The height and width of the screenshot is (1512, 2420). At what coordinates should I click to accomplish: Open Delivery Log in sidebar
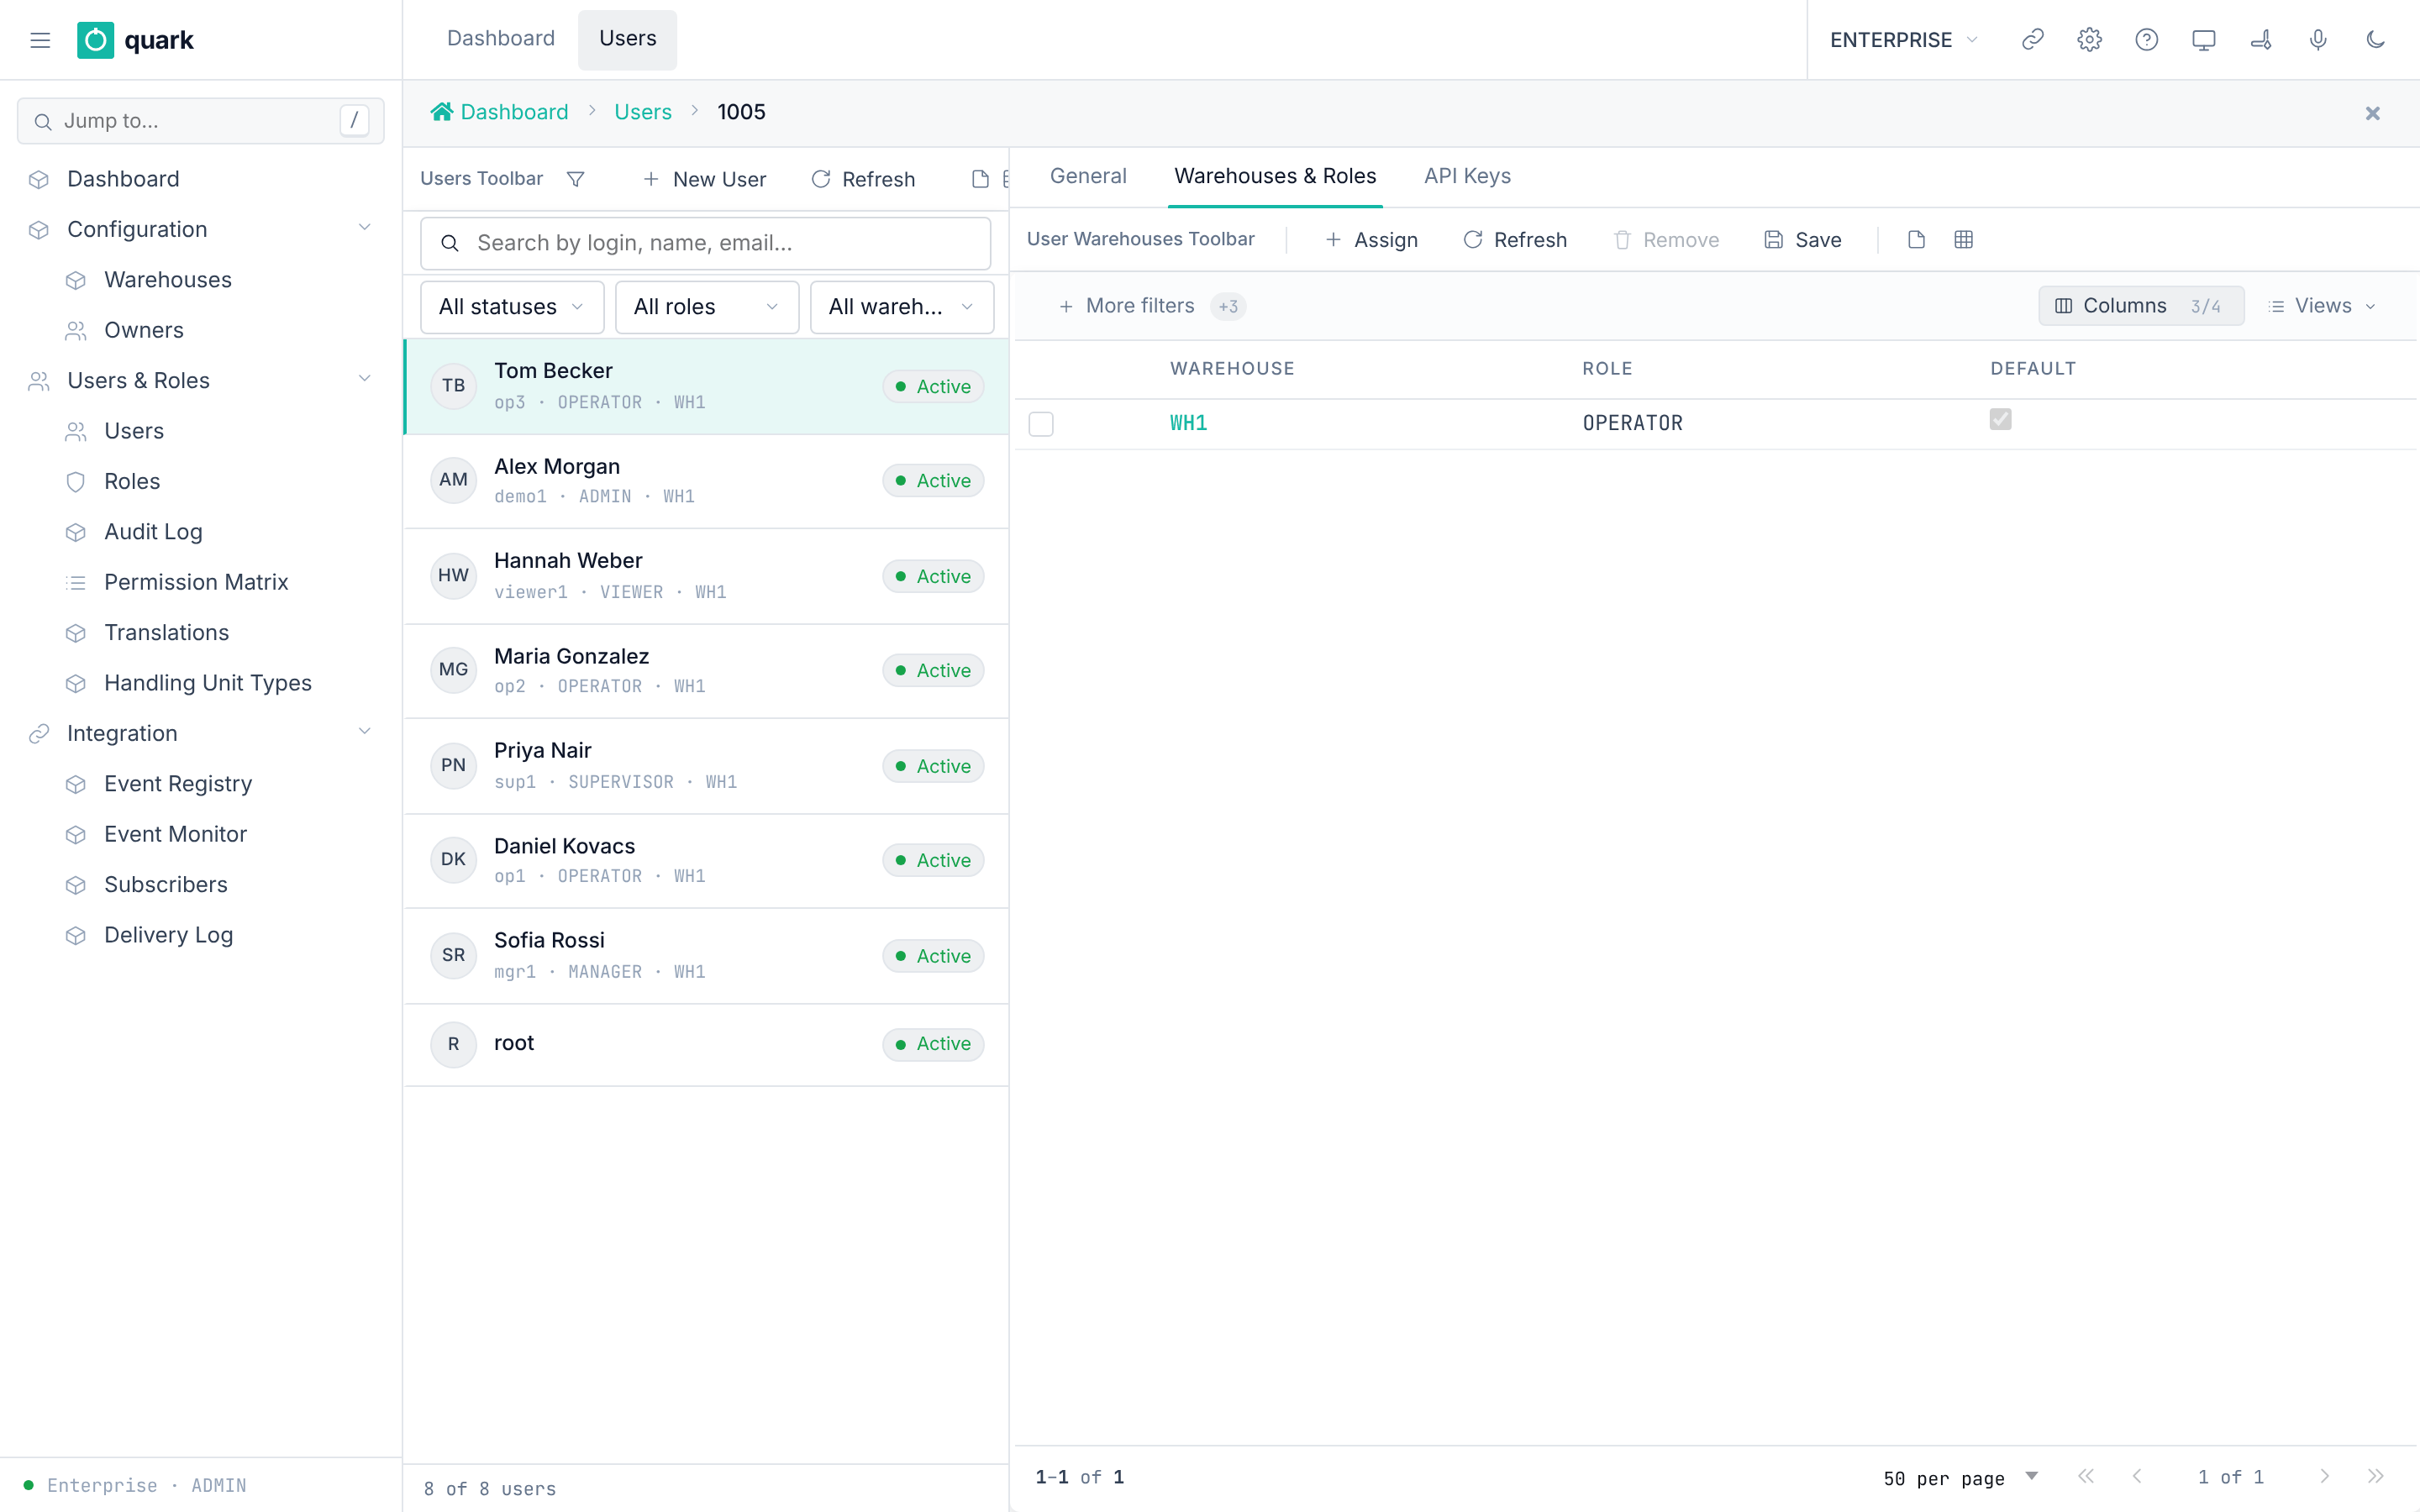tap(168, 936)
